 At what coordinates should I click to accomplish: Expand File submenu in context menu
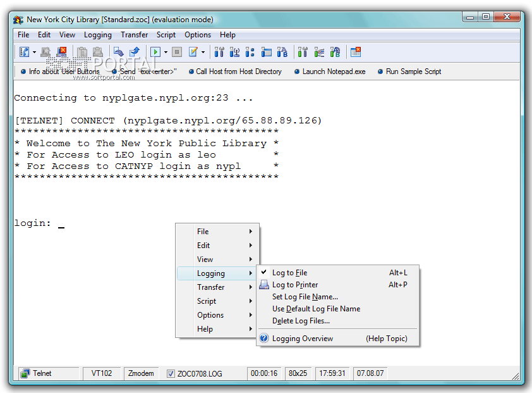coord(217,232)
